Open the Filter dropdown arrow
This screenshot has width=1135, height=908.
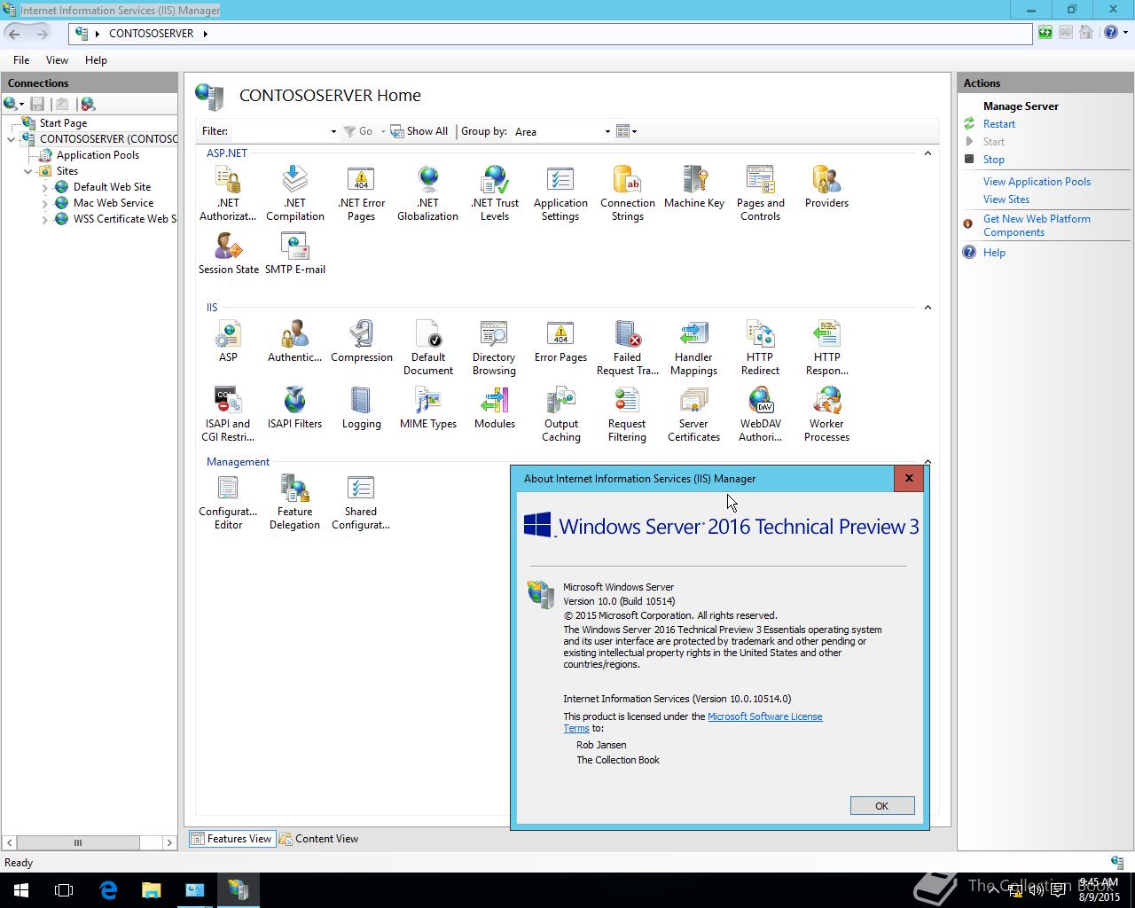(x=333, y=131)
